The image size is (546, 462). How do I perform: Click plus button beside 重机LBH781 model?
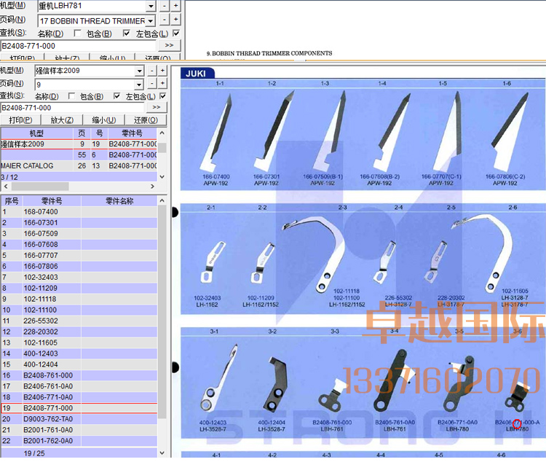coord(176,6)
